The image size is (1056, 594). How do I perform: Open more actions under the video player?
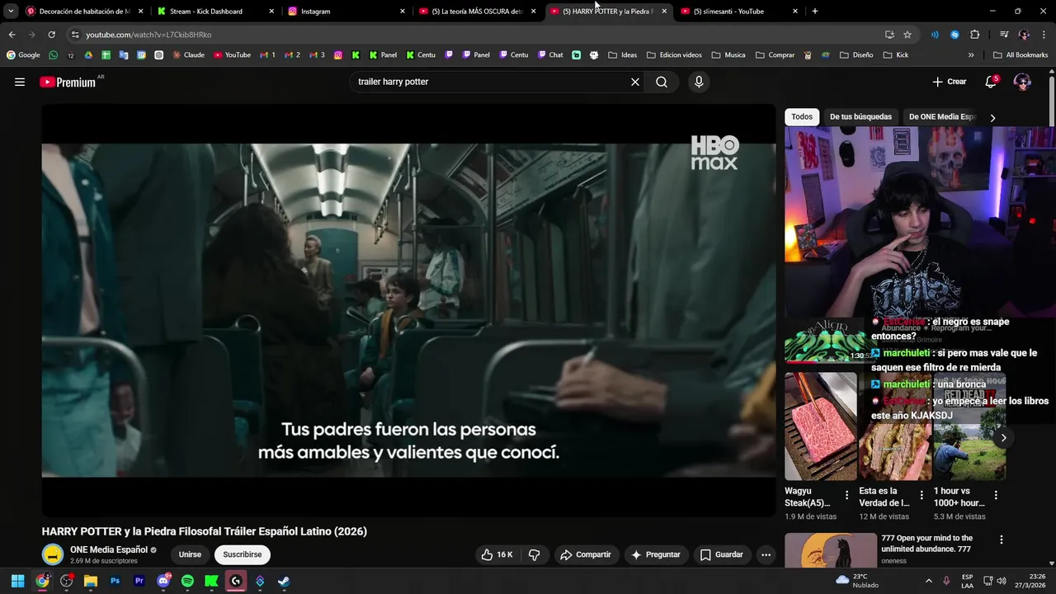tap(766, 554)
